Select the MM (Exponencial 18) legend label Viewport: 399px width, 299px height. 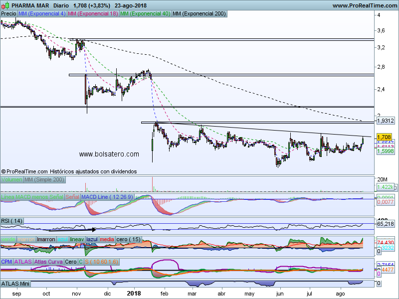click(x=92, y=14)
